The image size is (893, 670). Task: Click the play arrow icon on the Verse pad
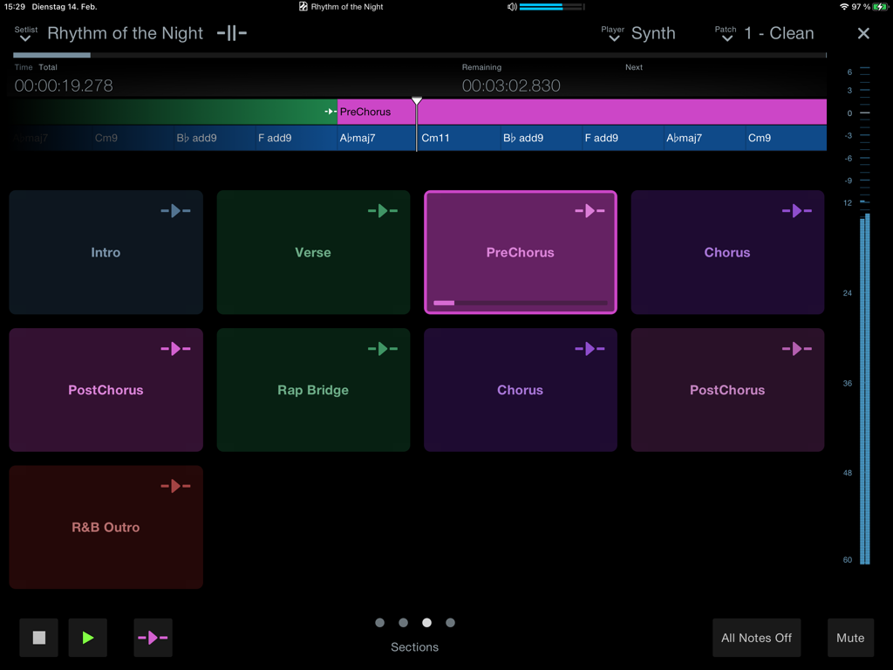(x=385, y=210)
